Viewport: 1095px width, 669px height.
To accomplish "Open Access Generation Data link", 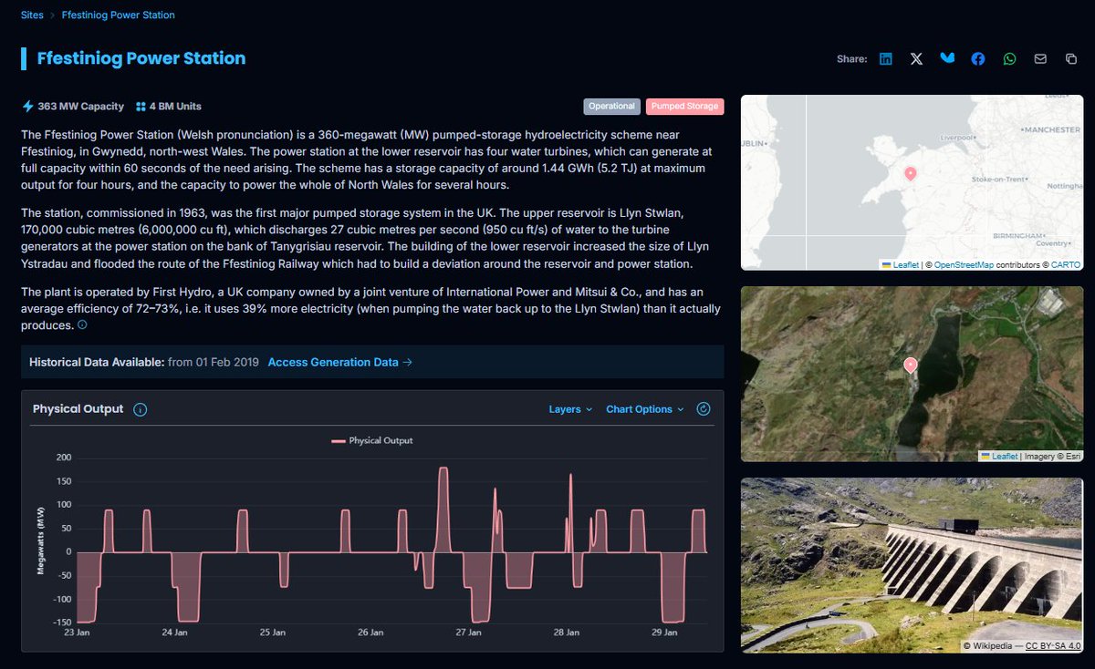I will click(340, 362).
